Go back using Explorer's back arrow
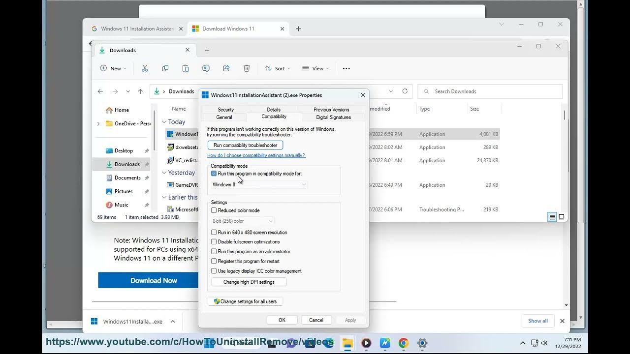Viewport: 630px width, 354px height. tap(100, 91)
